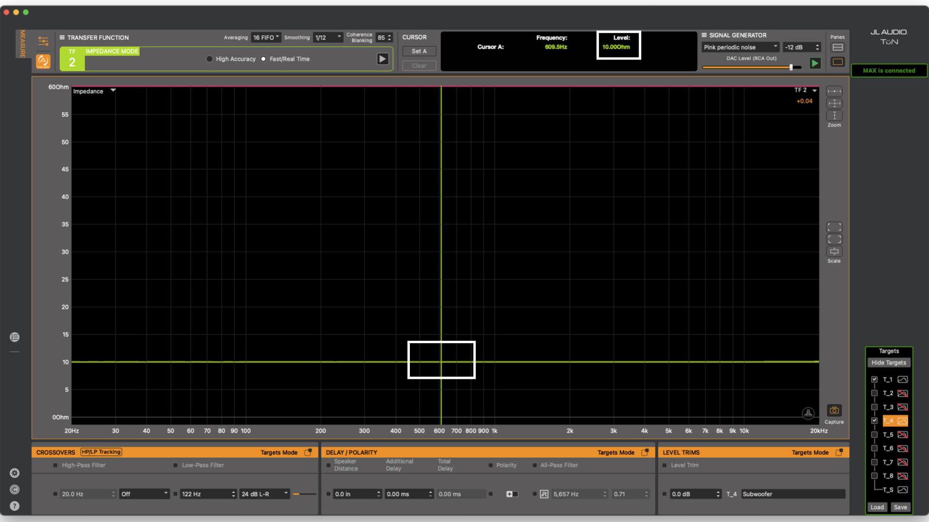Open the help question mark icon
The height and width of the screenshot is (522, 929).
click(x=15, y=506)
